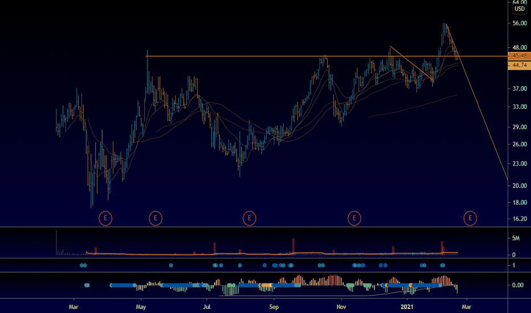This screenshot has width=531, height=313.
Task: Click the May time axis label
Action: pos(141,307)
